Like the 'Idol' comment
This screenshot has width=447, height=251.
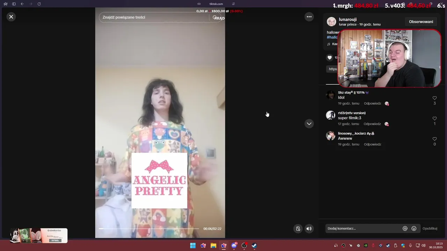click(x=434, y=98)
